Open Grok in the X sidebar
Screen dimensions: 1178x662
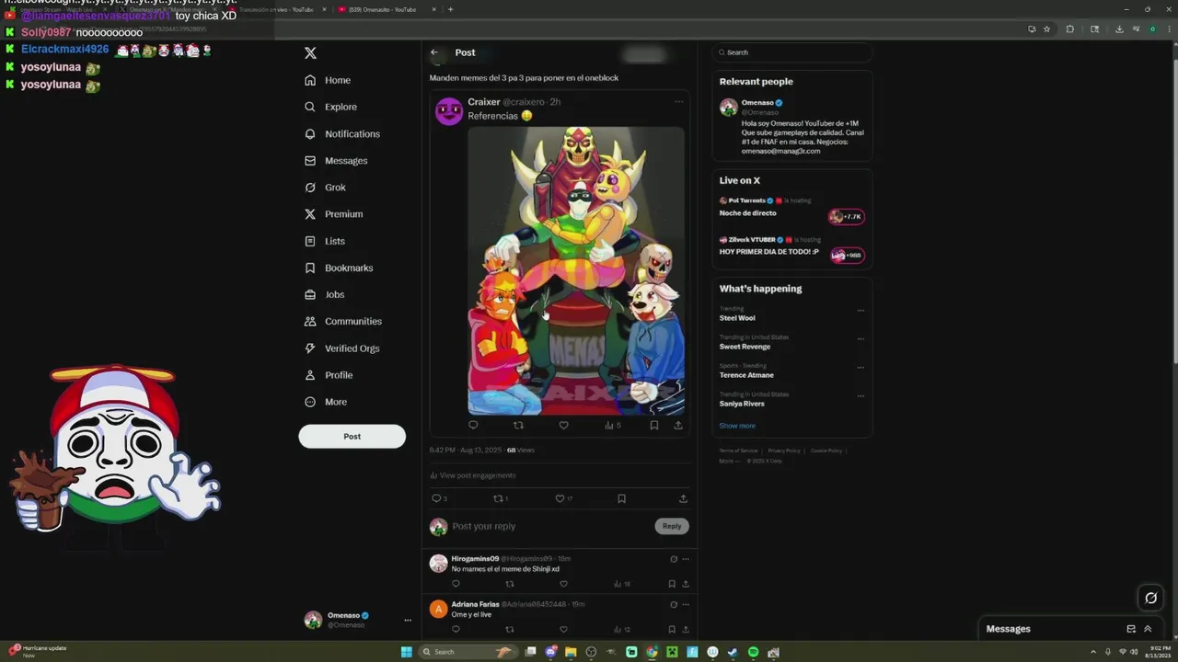coord(325,188)
